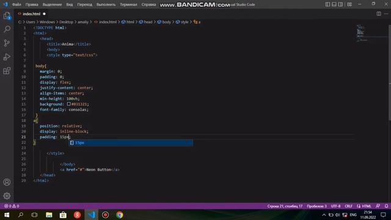The height and width of the screenshot is (220, 391).
Task: Click cursor position Строка 21 status item
Action: tap(285, 206)
